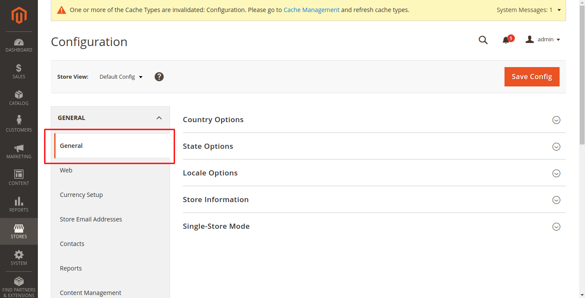Click the warning triangle in cache message
This screenshot has height=298, width=585.
(62, 10)
